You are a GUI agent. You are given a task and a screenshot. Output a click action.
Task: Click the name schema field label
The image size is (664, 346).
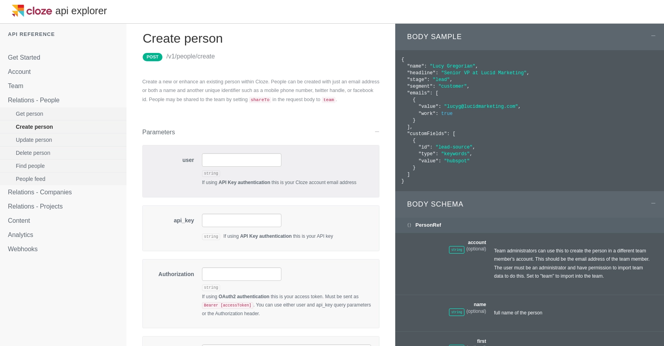click(480, 305)
